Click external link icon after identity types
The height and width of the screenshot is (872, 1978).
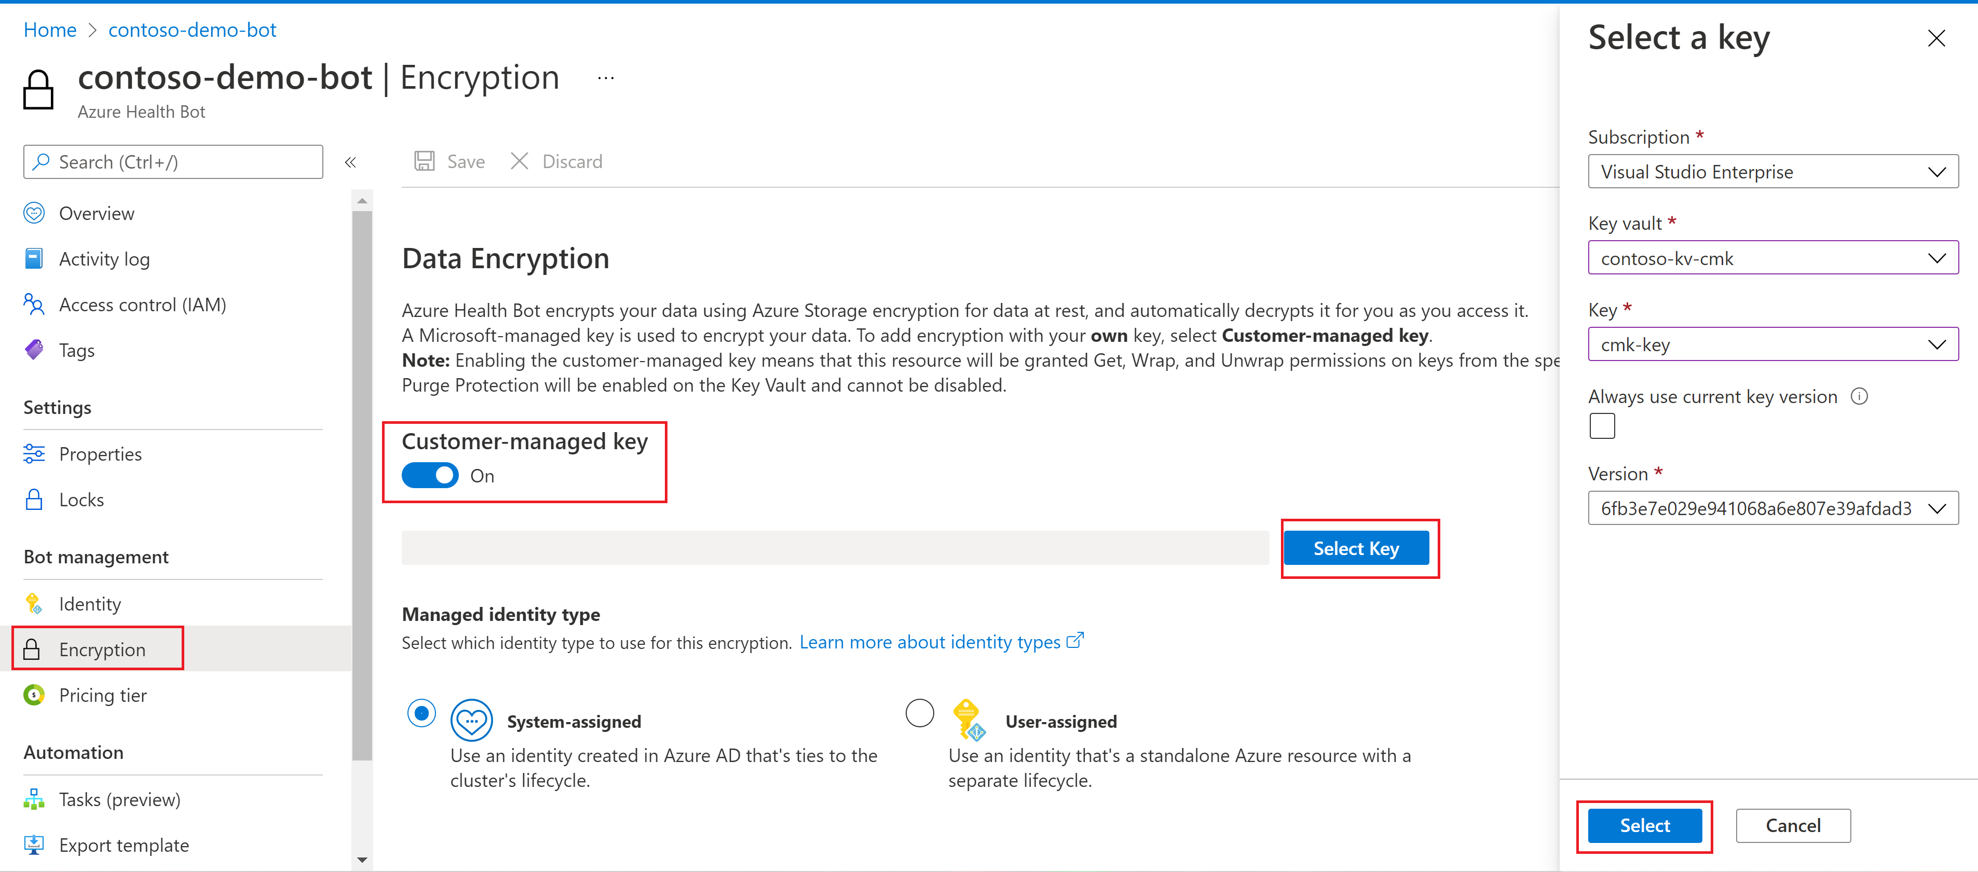coord(1075,640)
